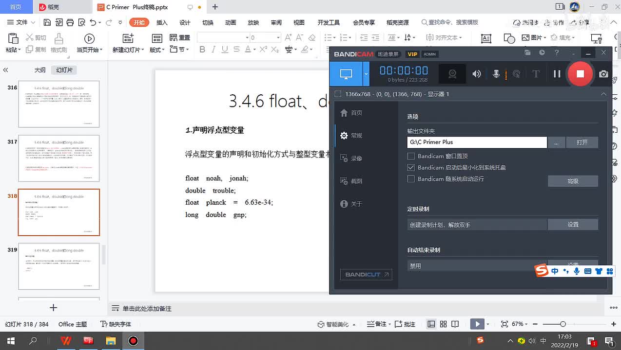Open the 截图 section in Bandicam

[x=351, y=181]
